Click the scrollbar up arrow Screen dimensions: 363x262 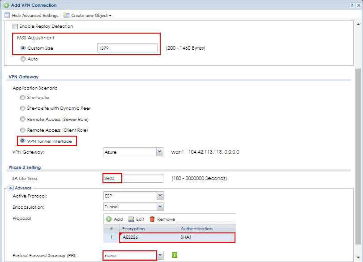[x=359, y=24]
